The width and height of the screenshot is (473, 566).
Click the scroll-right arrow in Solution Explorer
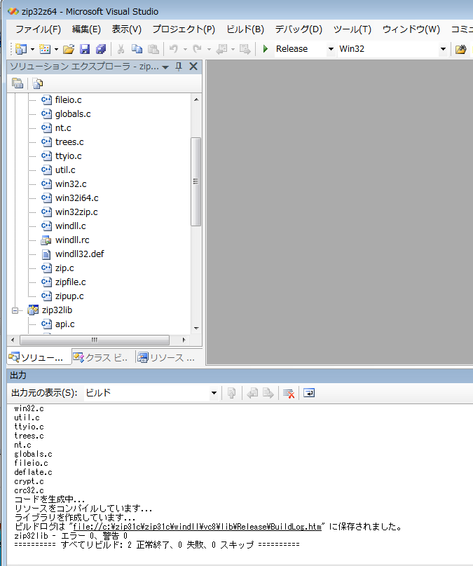184,340
